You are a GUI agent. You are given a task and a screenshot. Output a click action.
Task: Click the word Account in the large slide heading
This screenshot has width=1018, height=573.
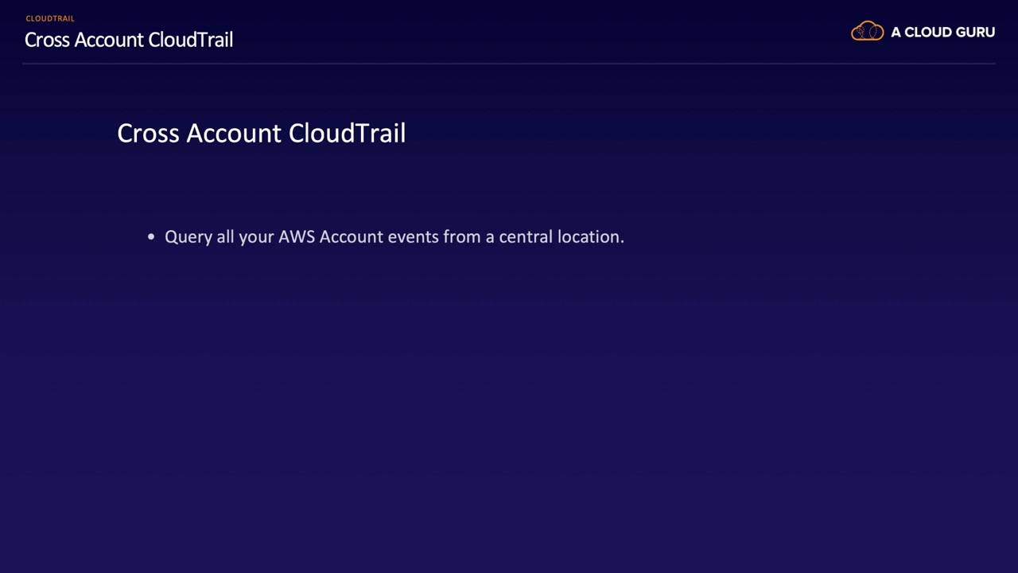[235, 133]
